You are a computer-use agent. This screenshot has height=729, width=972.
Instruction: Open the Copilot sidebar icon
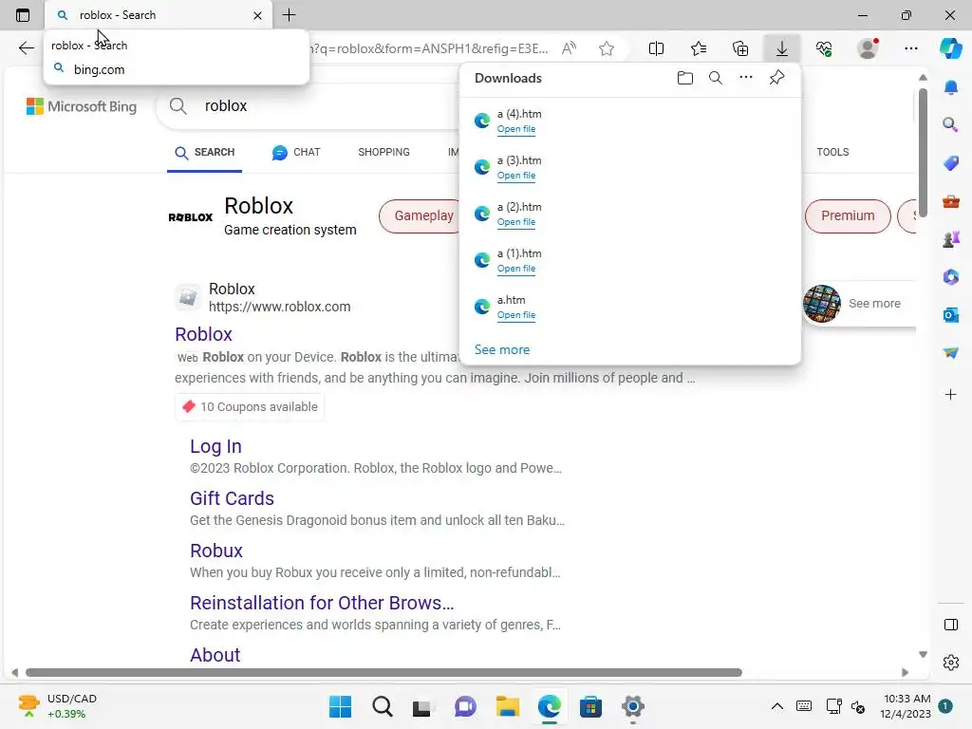[x=950, y=48]
